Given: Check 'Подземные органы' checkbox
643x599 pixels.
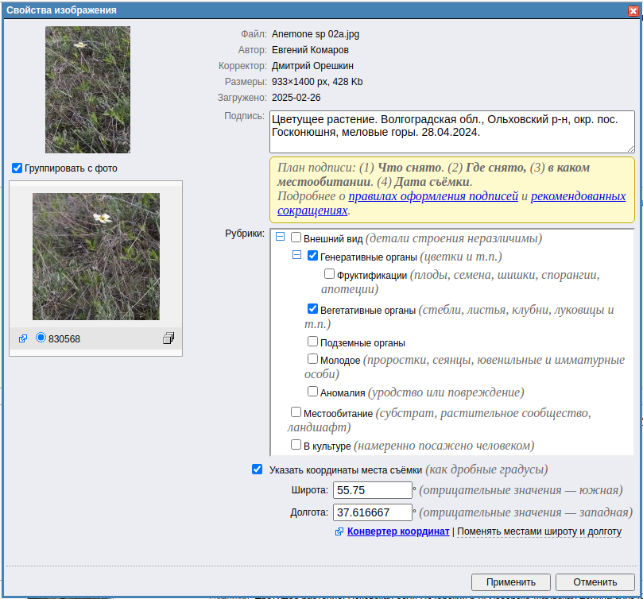Looking at the screenshot, I should point(312,341).
